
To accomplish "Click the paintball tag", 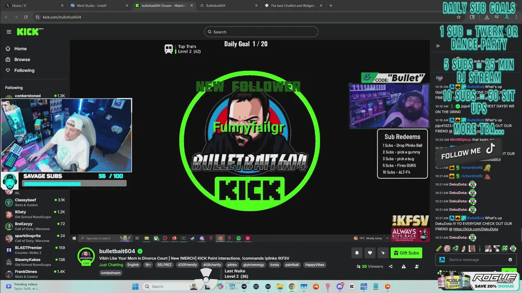I will [292, 265].
